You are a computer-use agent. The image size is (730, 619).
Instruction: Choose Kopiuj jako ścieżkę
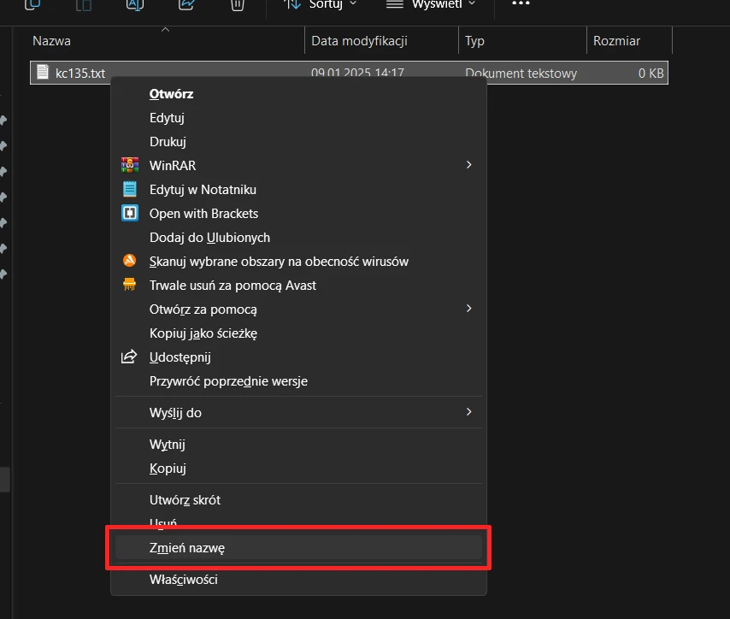click(298, 333)
